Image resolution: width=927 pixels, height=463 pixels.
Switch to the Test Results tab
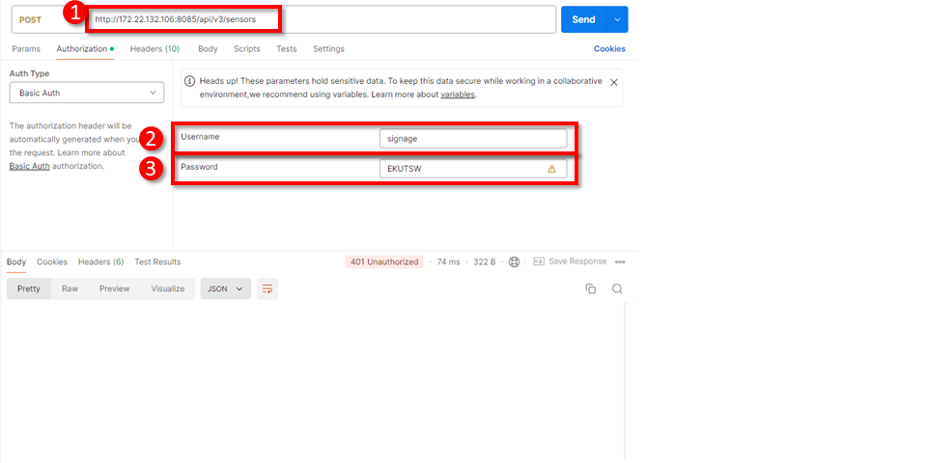coord(157,261)
